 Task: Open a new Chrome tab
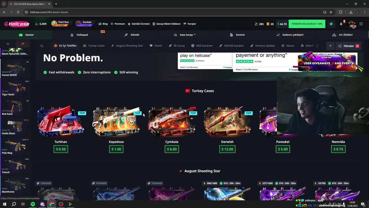point(56,4)
